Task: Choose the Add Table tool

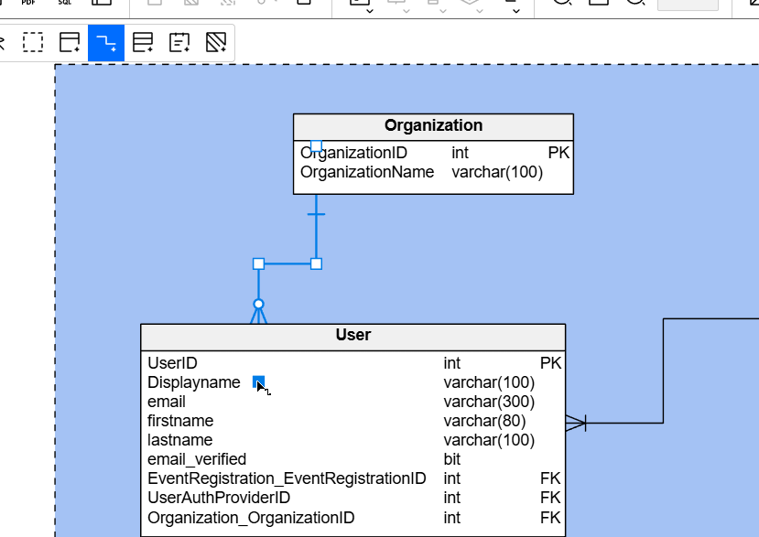Action: (70, 42)
